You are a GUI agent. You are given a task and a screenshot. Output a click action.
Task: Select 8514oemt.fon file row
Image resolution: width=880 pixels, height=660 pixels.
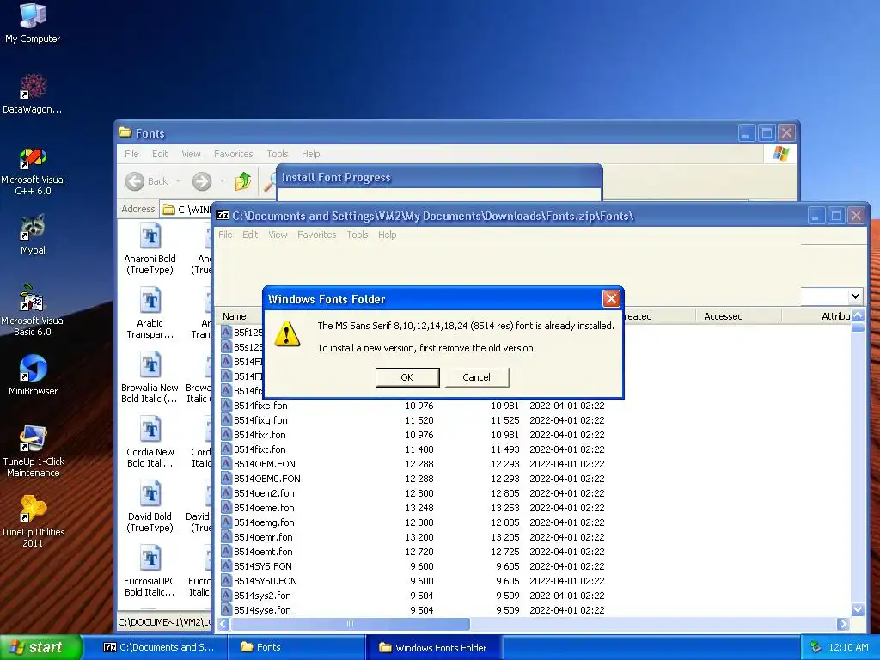[x=413, y=551]
